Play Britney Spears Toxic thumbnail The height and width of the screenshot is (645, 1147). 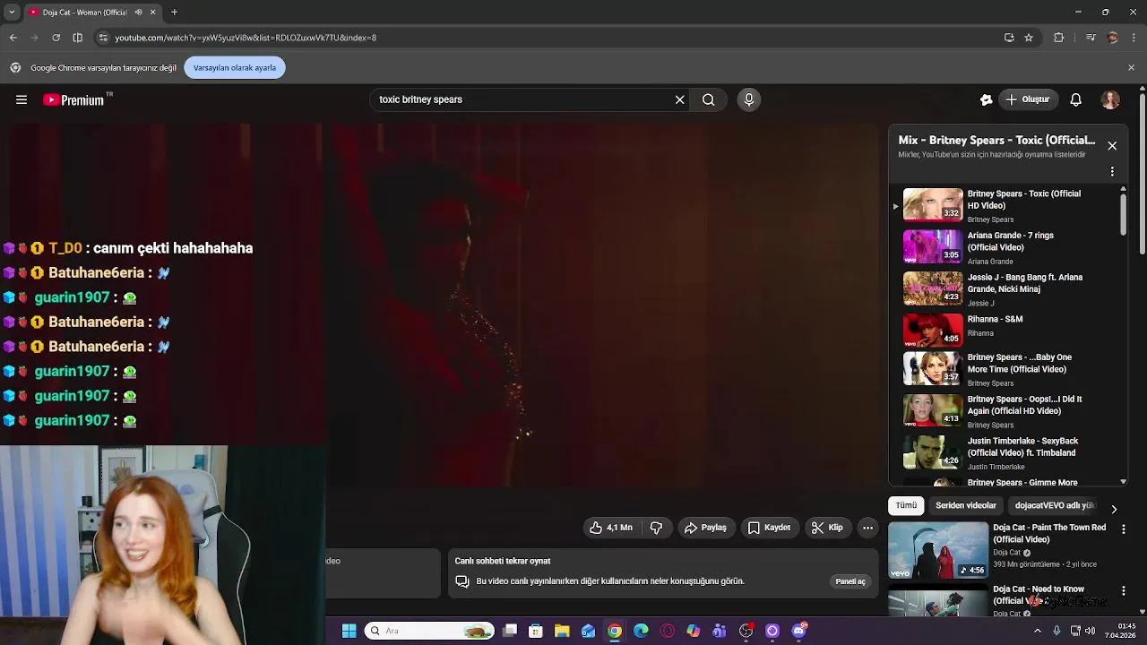933,204
